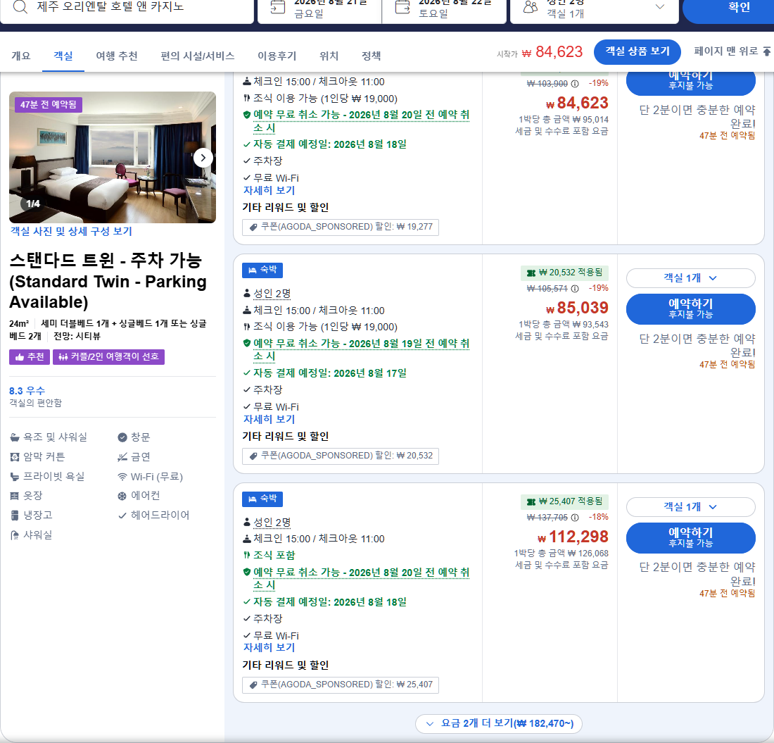774x743 pixels.
Task: Expand the guests and rooms dropdown arrow
Action: click(x=659, y=6)
